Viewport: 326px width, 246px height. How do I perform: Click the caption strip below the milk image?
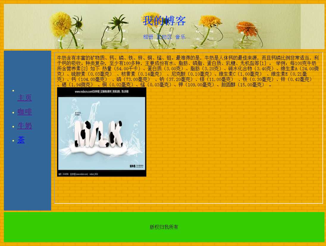101,174
